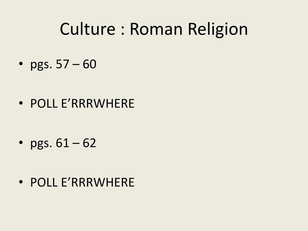Select the number 60 in the page range

(89, 64)
